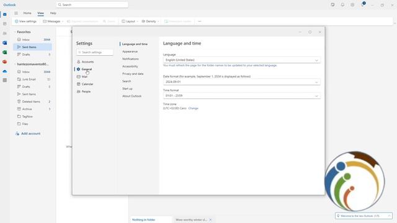
Task: Open the Layout ribbon dropdown
Action: [130, 22]
